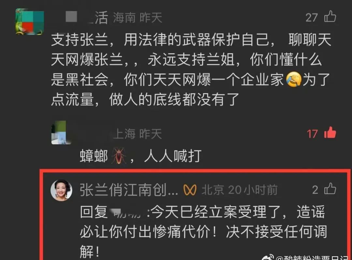Click the Weibo logo watermark
Viewport: 352px width, 260px height.
[x=268, y=257]
